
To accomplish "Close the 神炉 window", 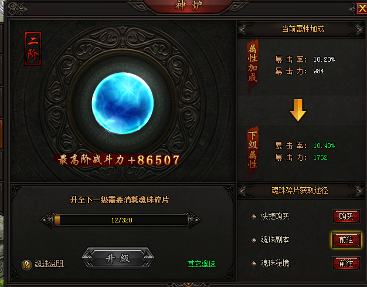I will click(x=362, y=9).
